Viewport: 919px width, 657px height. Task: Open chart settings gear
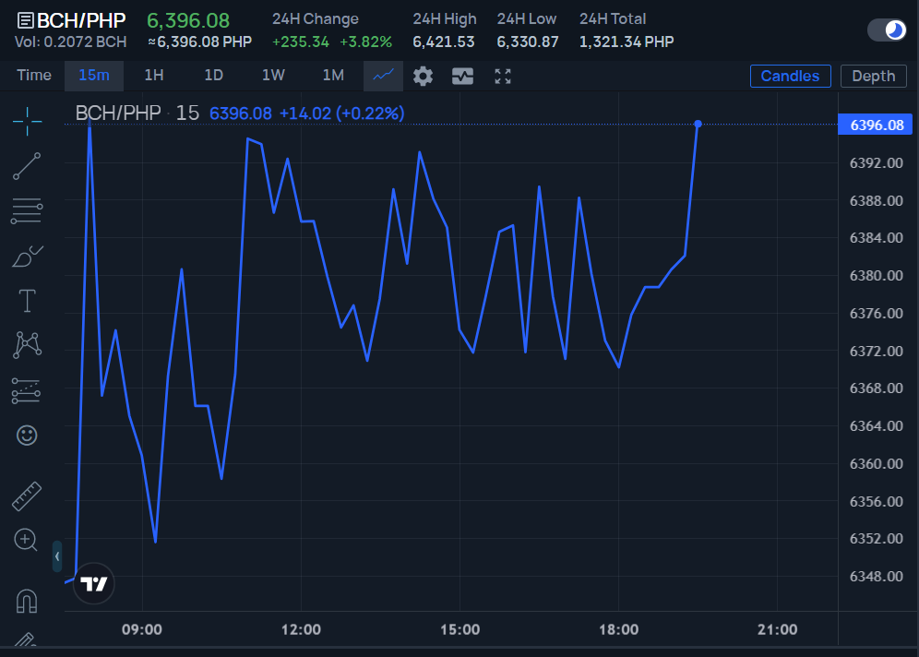(423, 77)
